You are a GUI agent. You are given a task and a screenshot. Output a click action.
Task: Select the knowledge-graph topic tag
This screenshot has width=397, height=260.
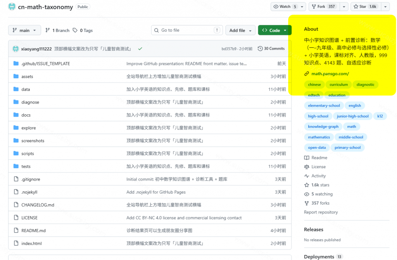[323, 127]
